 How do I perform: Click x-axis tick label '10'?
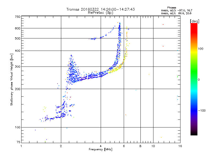153,146
